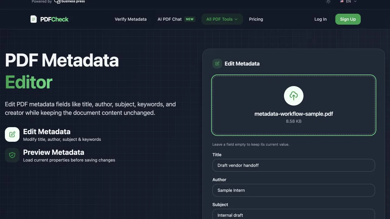The image size is (390, 219).
Task: Click the upload cloud icon
Action: [294, 96]
